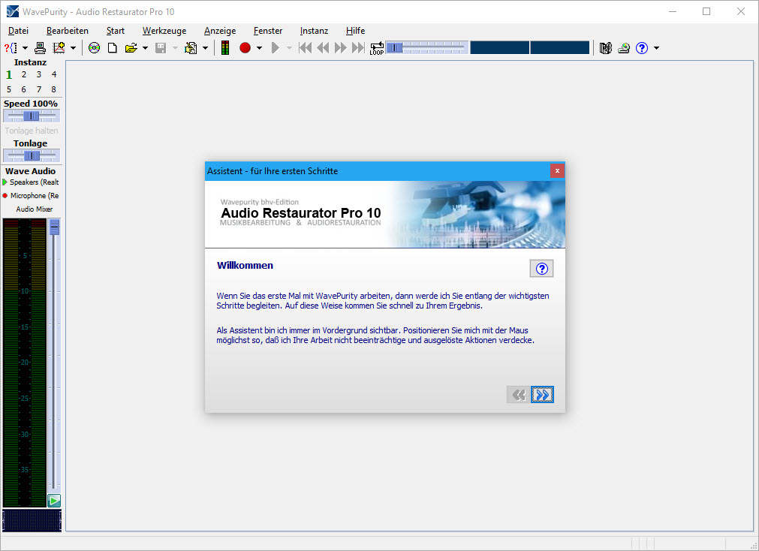Click the fast-forward double-arrow button
The image size is (759, 551).
click(x=341, y=48)
